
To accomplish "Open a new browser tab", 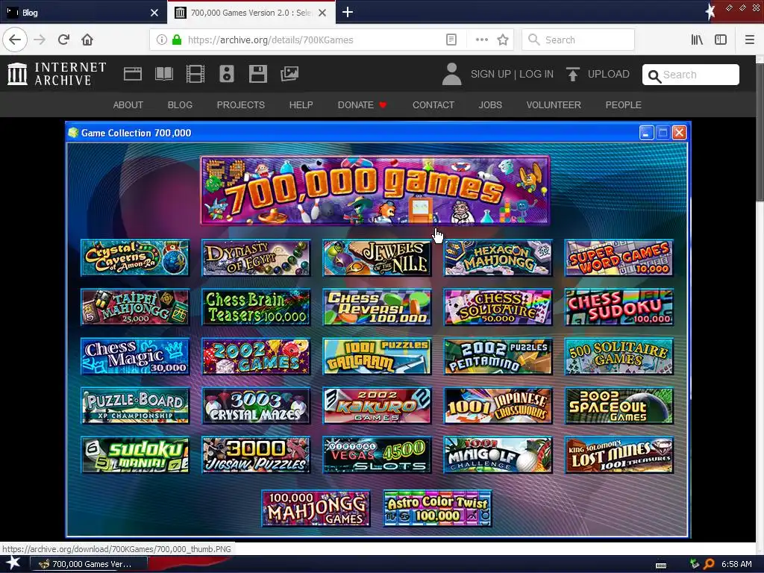I will click(348, 12).
